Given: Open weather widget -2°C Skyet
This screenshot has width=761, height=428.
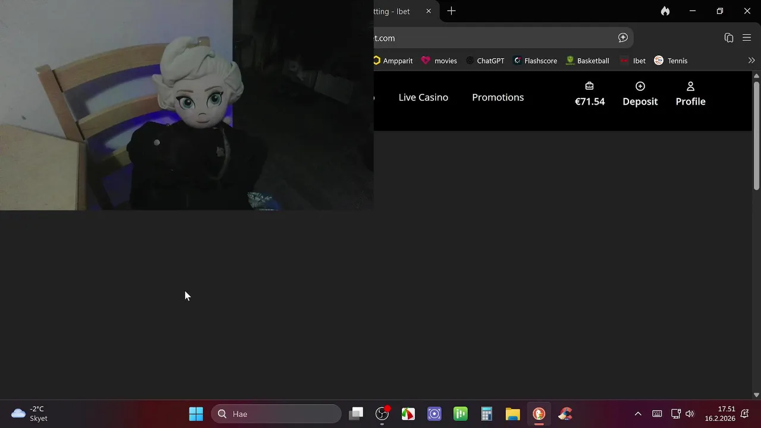Looking at the screenshot, I should [30, 414].
